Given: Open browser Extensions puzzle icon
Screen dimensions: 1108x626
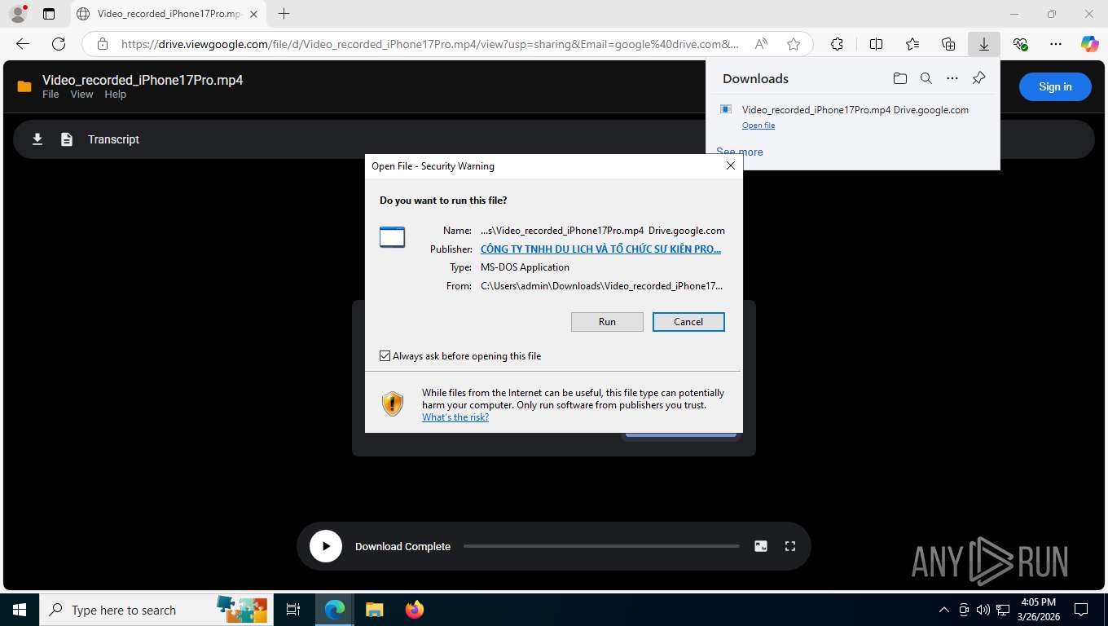Looking at the screenshot, I should pos(837,44).
